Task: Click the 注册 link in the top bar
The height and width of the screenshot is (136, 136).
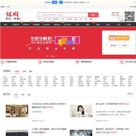Action: pos(8,7)
